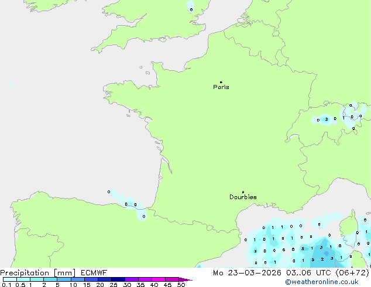Click the legend value 0.5
The height and width of the screenshot is (287, 371).
point(20,285)
